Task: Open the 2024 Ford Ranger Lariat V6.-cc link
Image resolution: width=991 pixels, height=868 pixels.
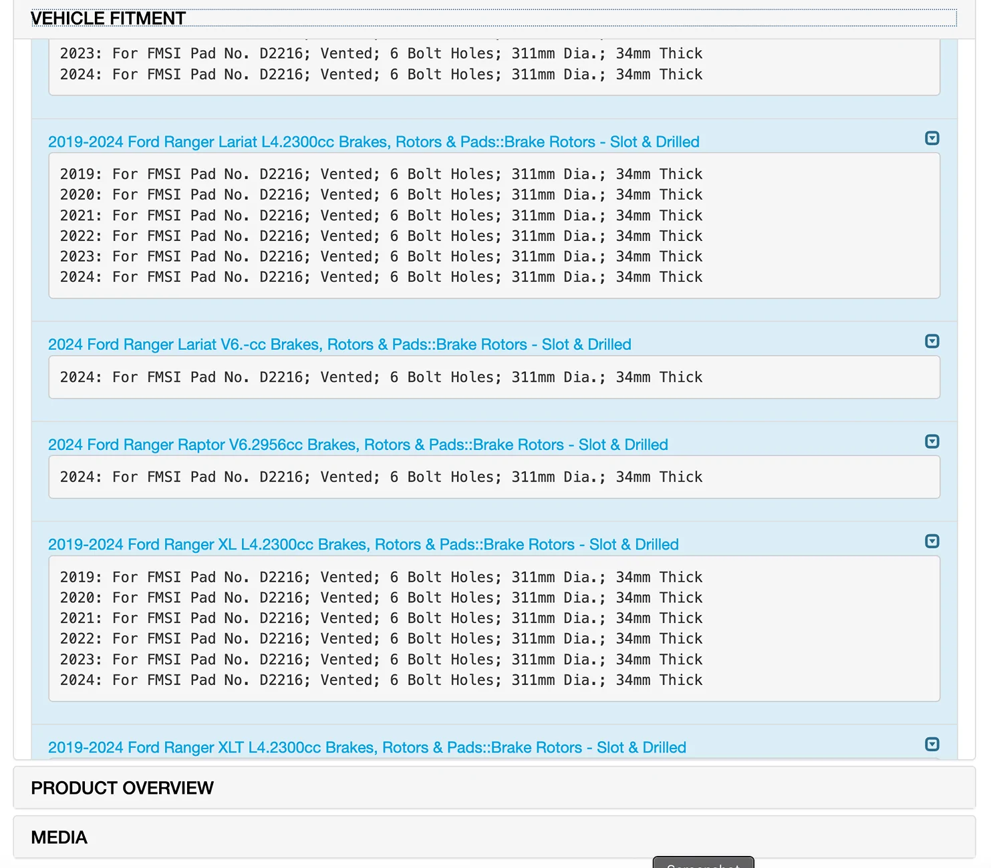Action: tap(339, 345)
